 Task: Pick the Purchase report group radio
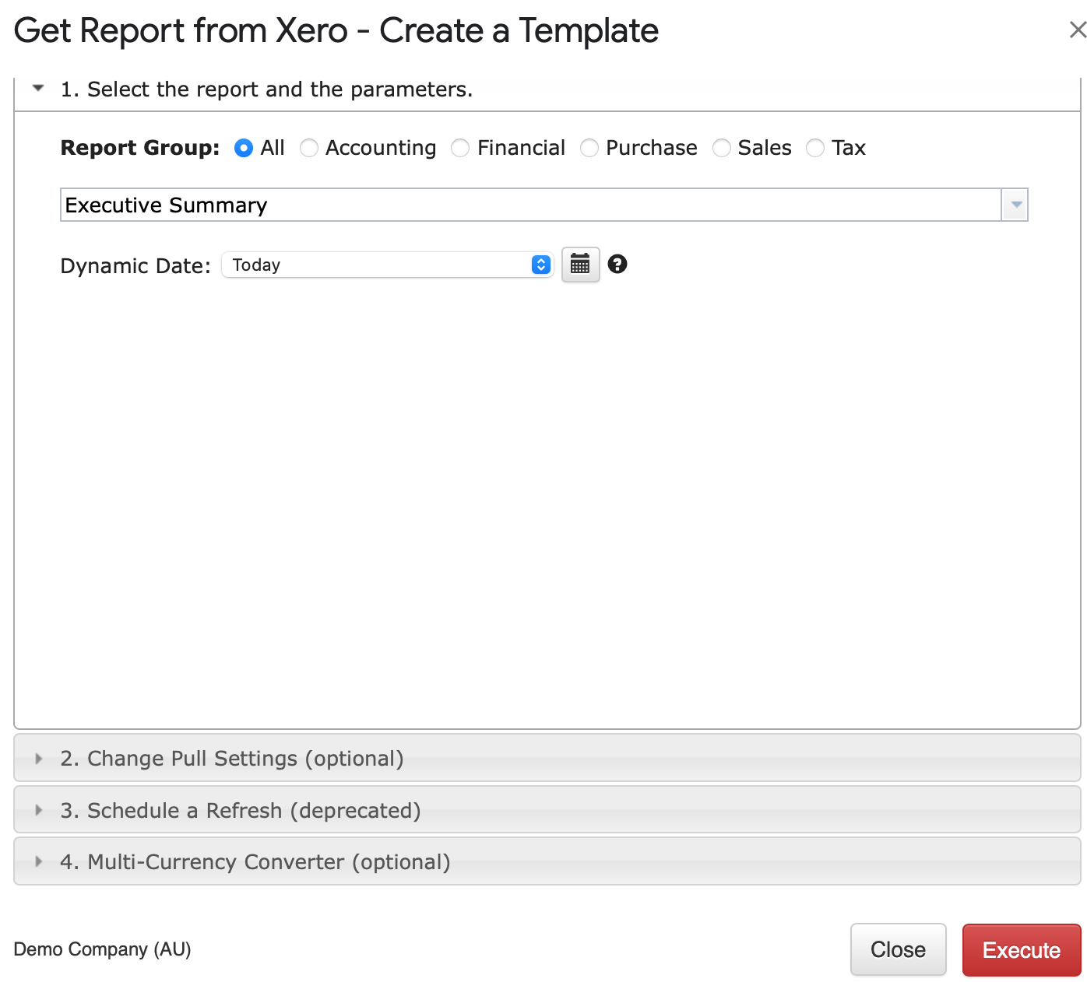click(589, 148)
